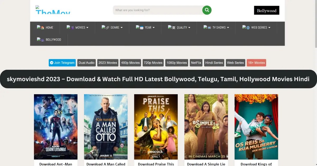
Task: Click the calendar icon next to Year
Action: tap(141, 27)
